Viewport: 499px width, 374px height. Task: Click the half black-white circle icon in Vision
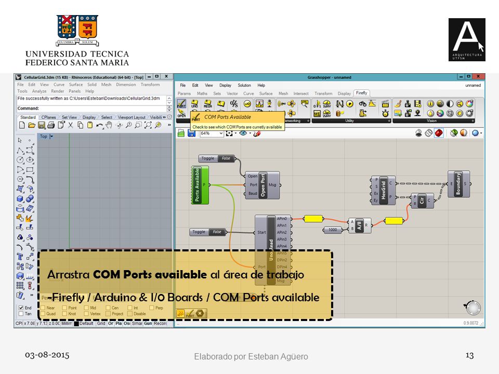[x=450, y=104]
